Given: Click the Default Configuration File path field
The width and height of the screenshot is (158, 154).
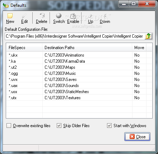Looking at the screenshot, I should [x=75, y=36].
